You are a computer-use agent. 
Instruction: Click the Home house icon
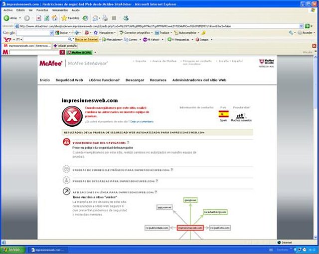(x=54, y=18)
